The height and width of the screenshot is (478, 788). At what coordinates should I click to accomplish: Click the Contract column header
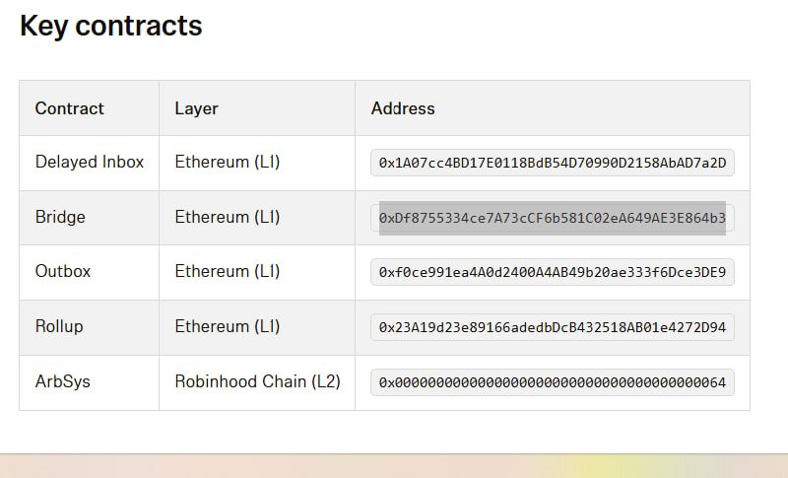click(69, 108)
